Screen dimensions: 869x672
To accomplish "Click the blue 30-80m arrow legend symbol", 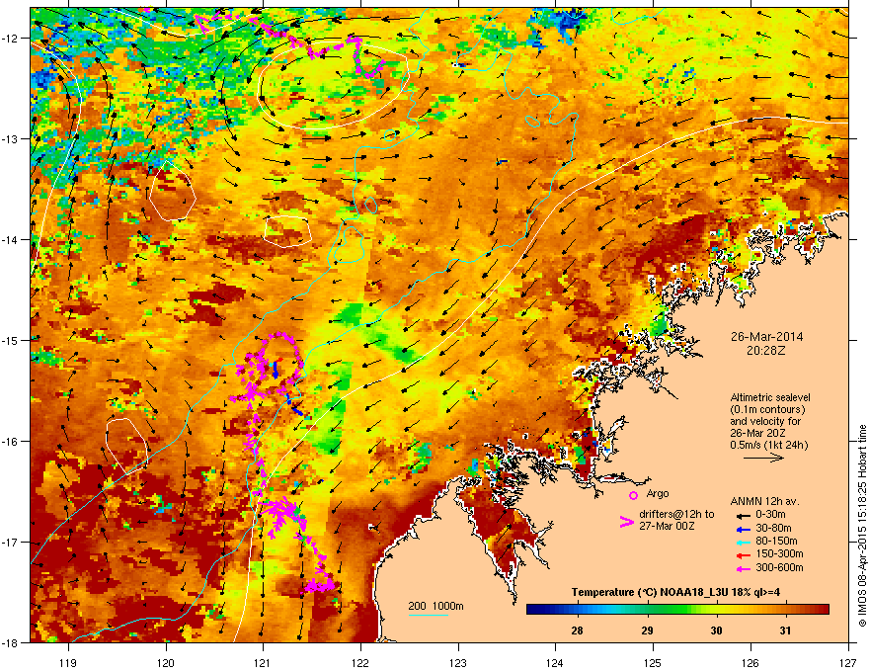I will point(742,529).
